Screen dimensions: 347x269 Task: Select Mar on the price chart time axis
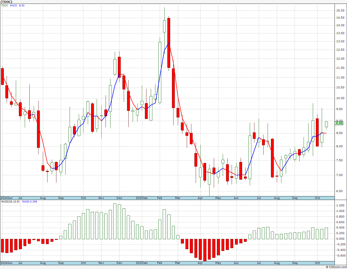click(x=178, y=198)
